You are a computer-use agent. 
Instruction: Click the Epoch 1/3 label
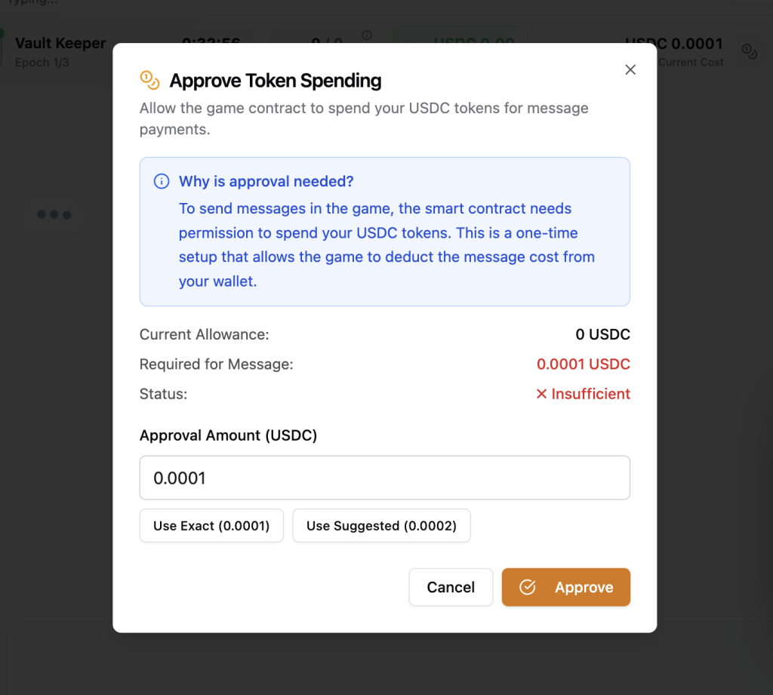pos(42,63)
